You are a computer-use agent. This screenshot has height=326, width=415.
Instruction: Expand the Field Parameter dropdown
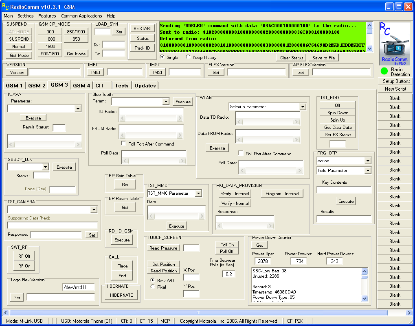click(x=368, y=171)
